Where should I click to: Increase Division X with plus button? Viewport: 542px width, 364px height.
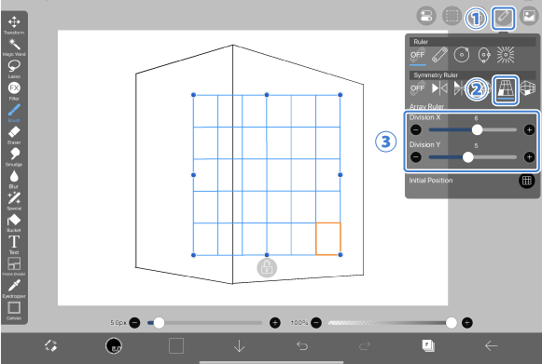point(529,129)
